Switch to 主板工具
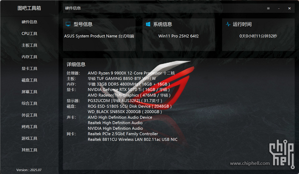This screenshot has width=299, height=174. 29,45
